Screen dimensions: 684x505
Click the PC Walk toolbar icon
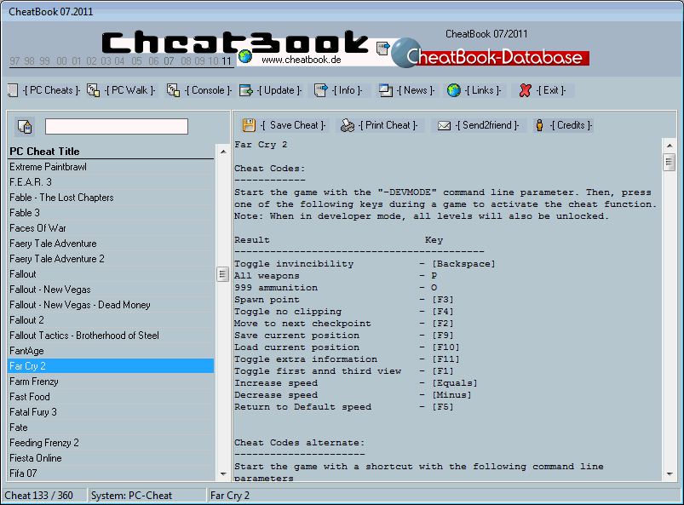(x=93, y=91)
